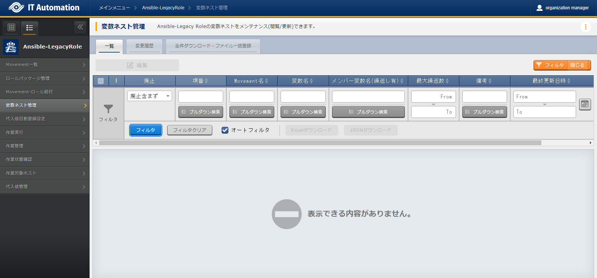Switch sidebar to grid menu view
Image resolution: width=597 pixels, height=278 pixels.
pos(12,27)
